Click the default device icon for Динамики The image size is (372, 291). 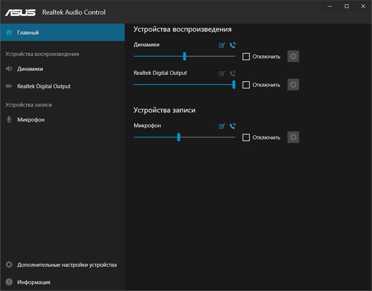pos(222,45)
